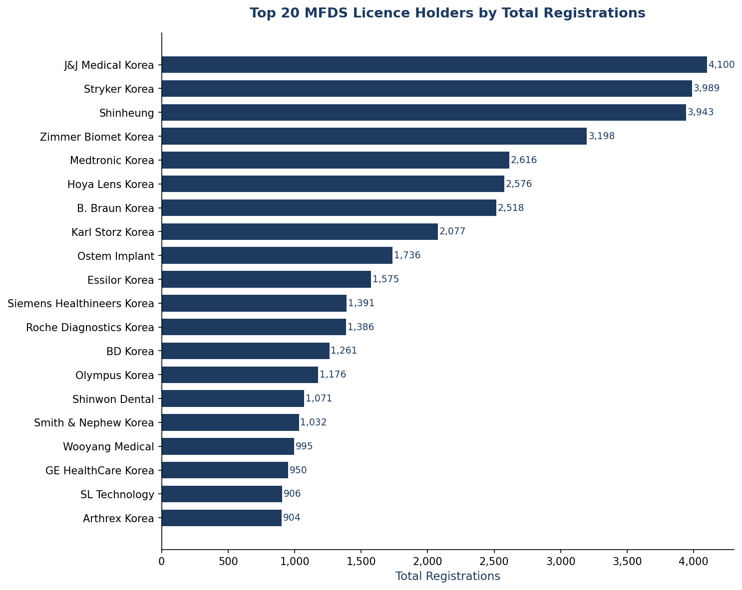742x590 pixels.
Task: Click the Essilor Korea bar
Action: pyautogui.click(x=266, y=279)
